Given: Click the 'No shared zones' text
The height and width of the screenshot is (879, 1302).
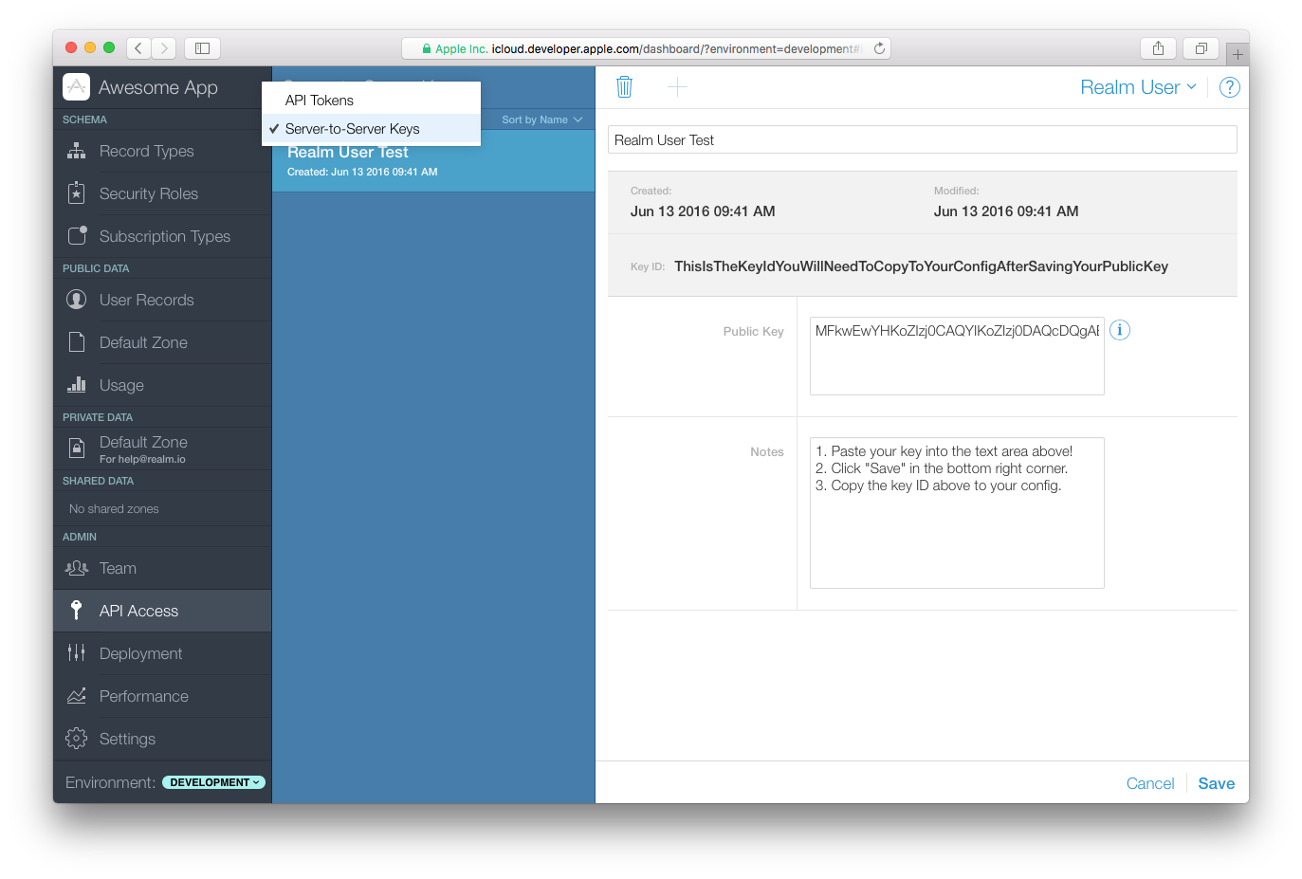Looking at the screenshot, I should click(114, 509).
